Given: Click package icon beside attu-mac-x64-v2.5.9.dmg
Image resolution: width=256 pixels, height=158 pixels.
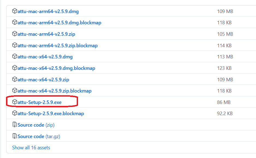Looking at the screenshot, I should tap(15, 57).
